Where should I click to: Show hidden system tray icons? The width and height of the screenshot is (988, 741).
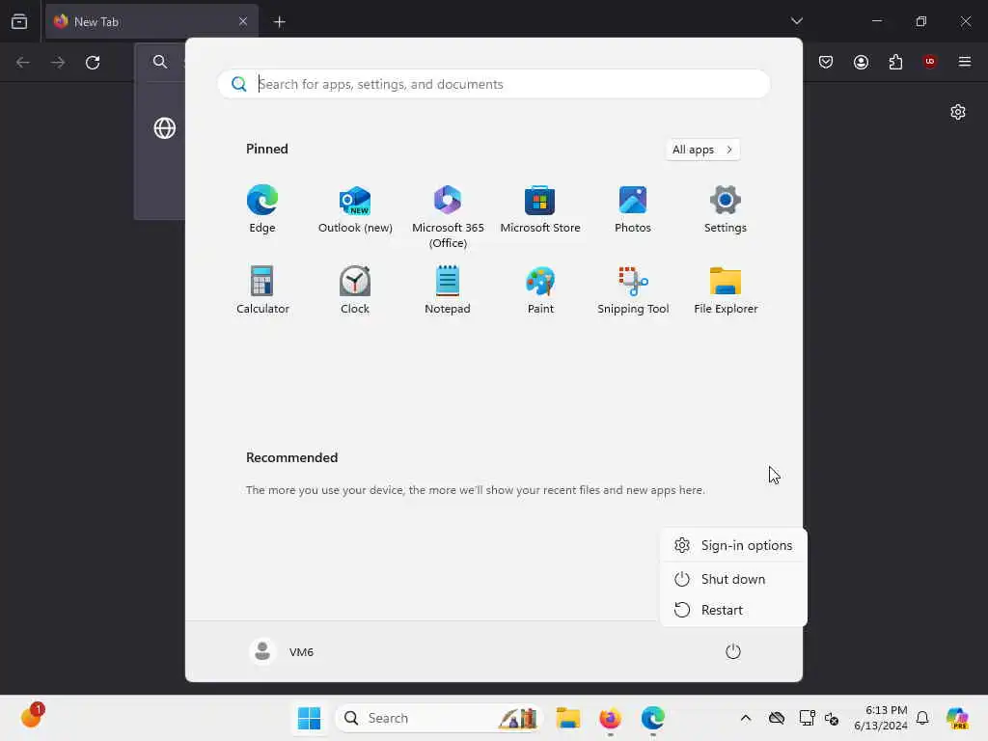pos(746,718)
